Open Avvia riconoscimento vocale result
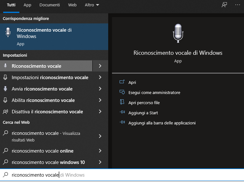Viewport: 244px width, 182px height. [x=46, y=89]
